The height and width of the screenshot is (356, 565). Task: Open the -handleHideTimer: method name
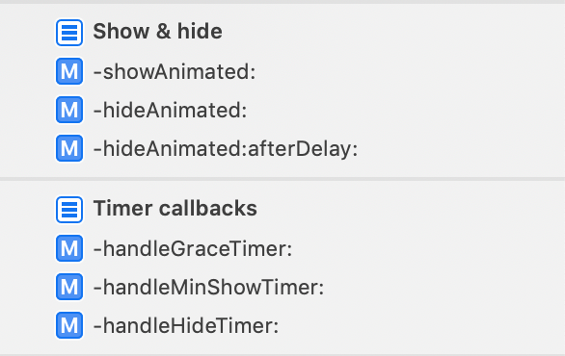point(186,325)
